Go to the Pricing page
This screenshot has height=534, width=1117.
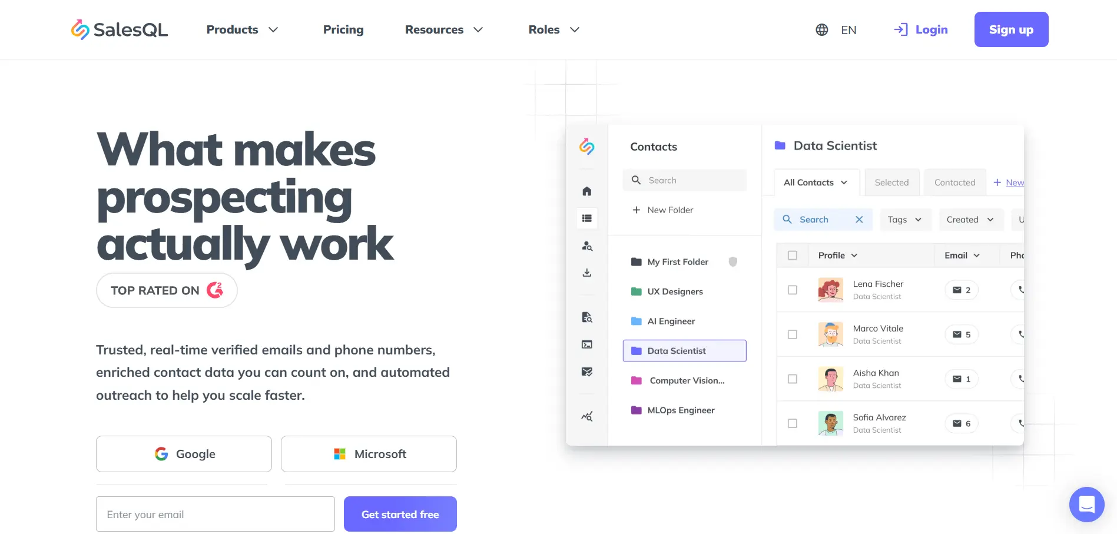343,29
